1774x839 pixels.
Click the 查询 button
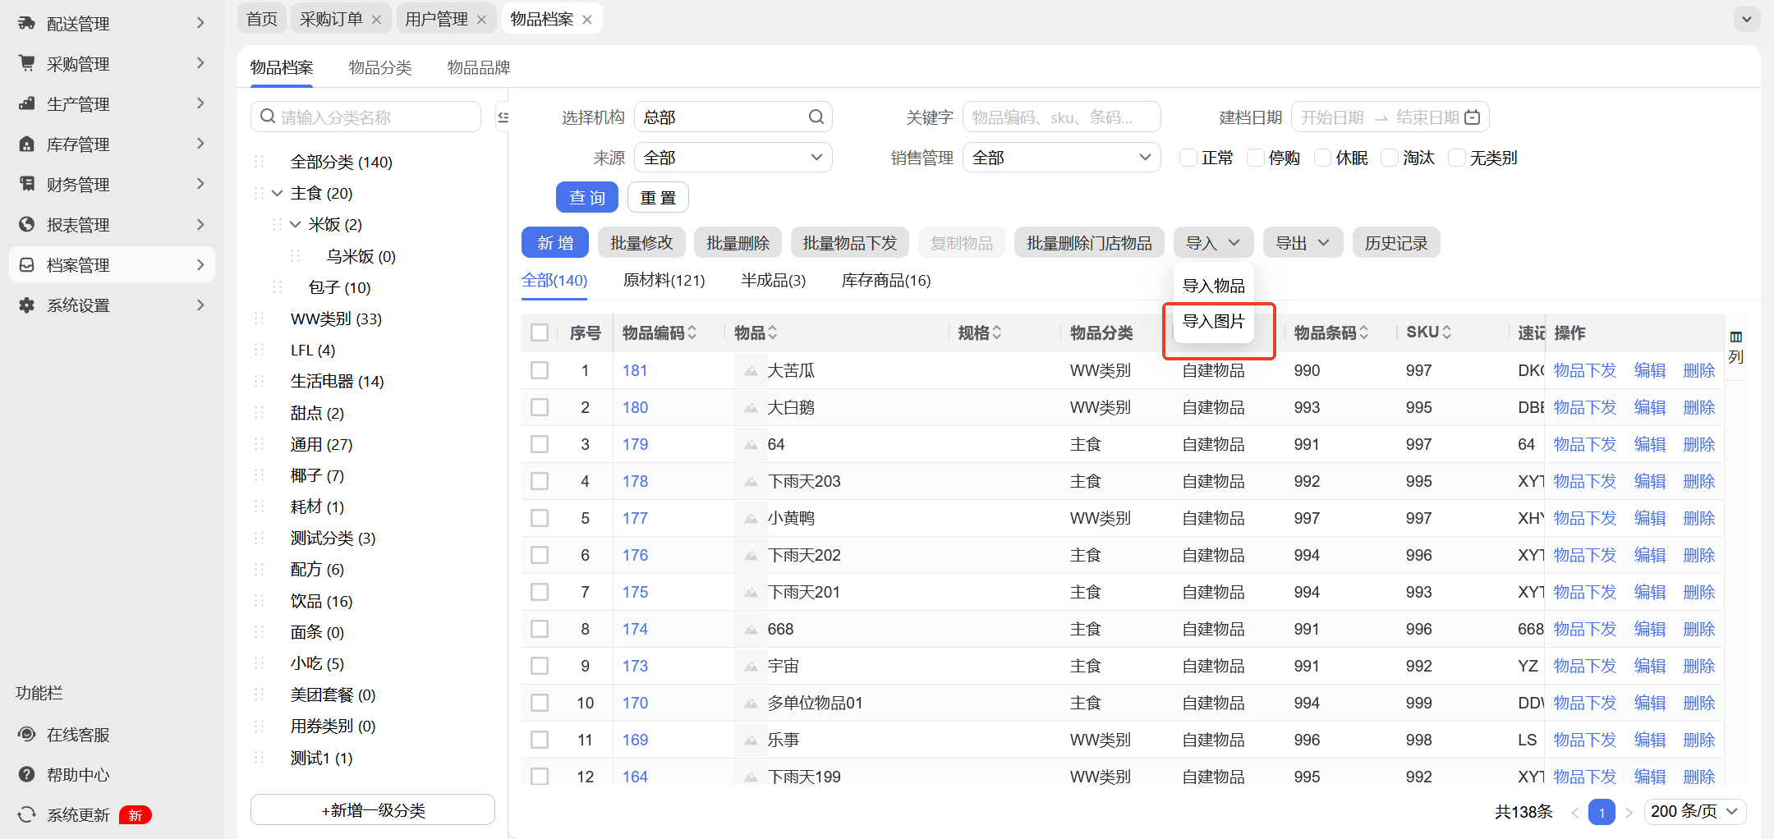(x=586, y=198)
